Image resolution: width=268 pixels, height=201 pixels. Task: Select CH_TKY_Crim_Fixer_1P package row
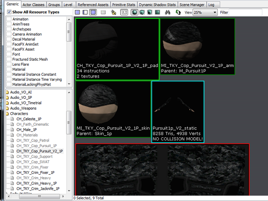[x=35, y=173]
